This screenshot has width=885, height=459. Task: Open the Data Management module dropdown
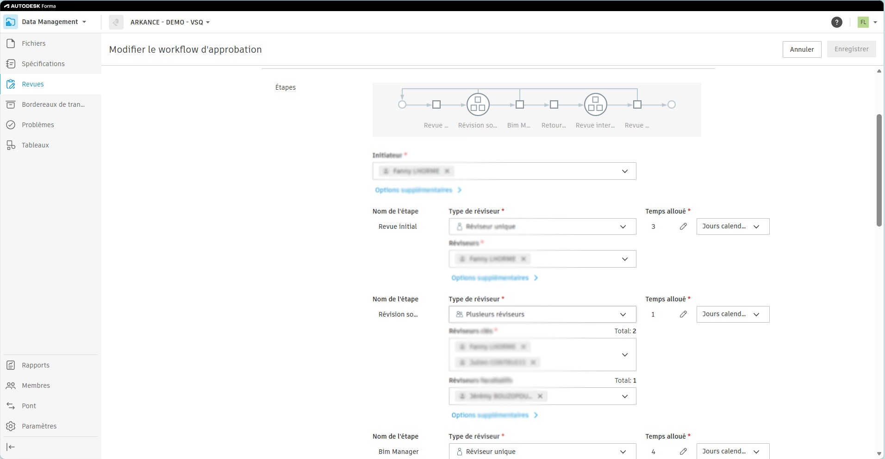click(84, 22)
